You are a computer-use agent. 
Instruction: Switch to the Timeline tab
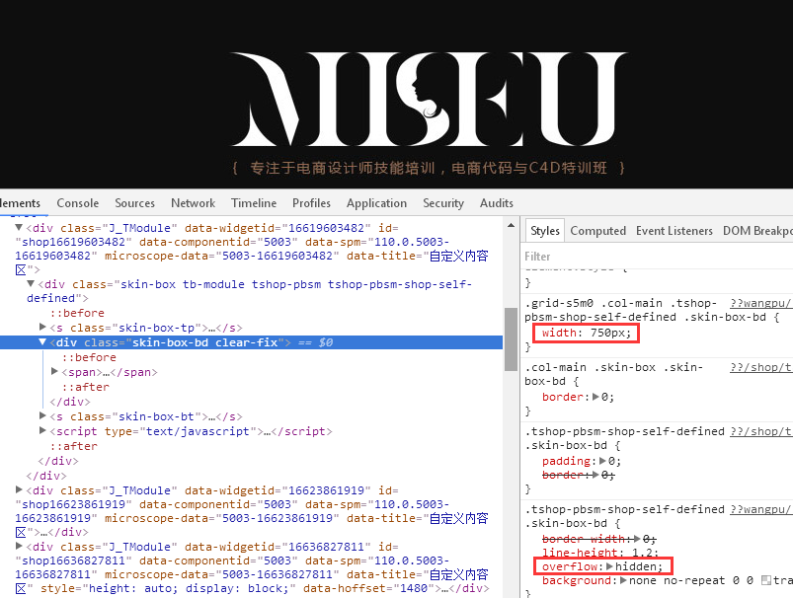click(x=254, y=203)
